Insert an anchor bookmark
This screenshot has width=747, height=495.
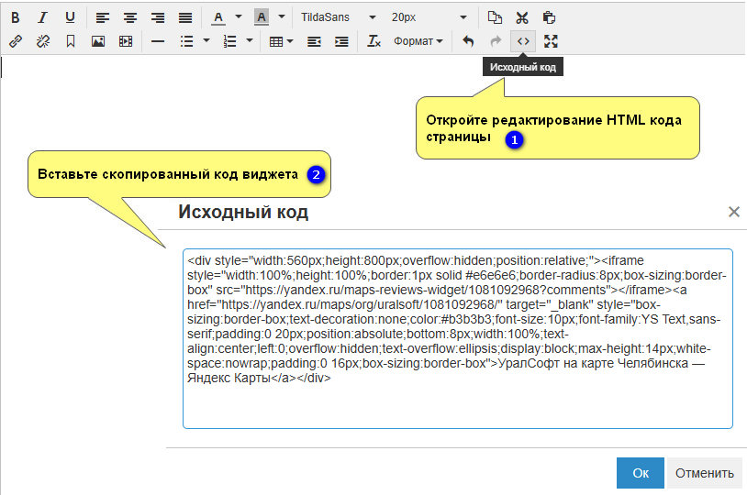[70, 41]
